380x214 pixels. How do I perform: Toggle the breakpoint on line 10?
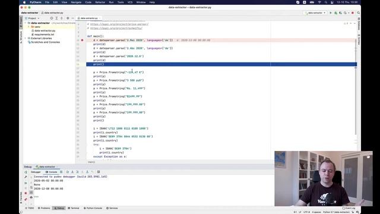82,40
